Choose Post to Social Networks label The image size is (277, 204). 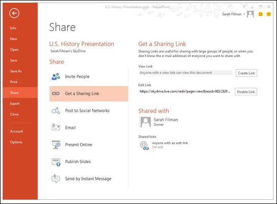tap(87, 111)
